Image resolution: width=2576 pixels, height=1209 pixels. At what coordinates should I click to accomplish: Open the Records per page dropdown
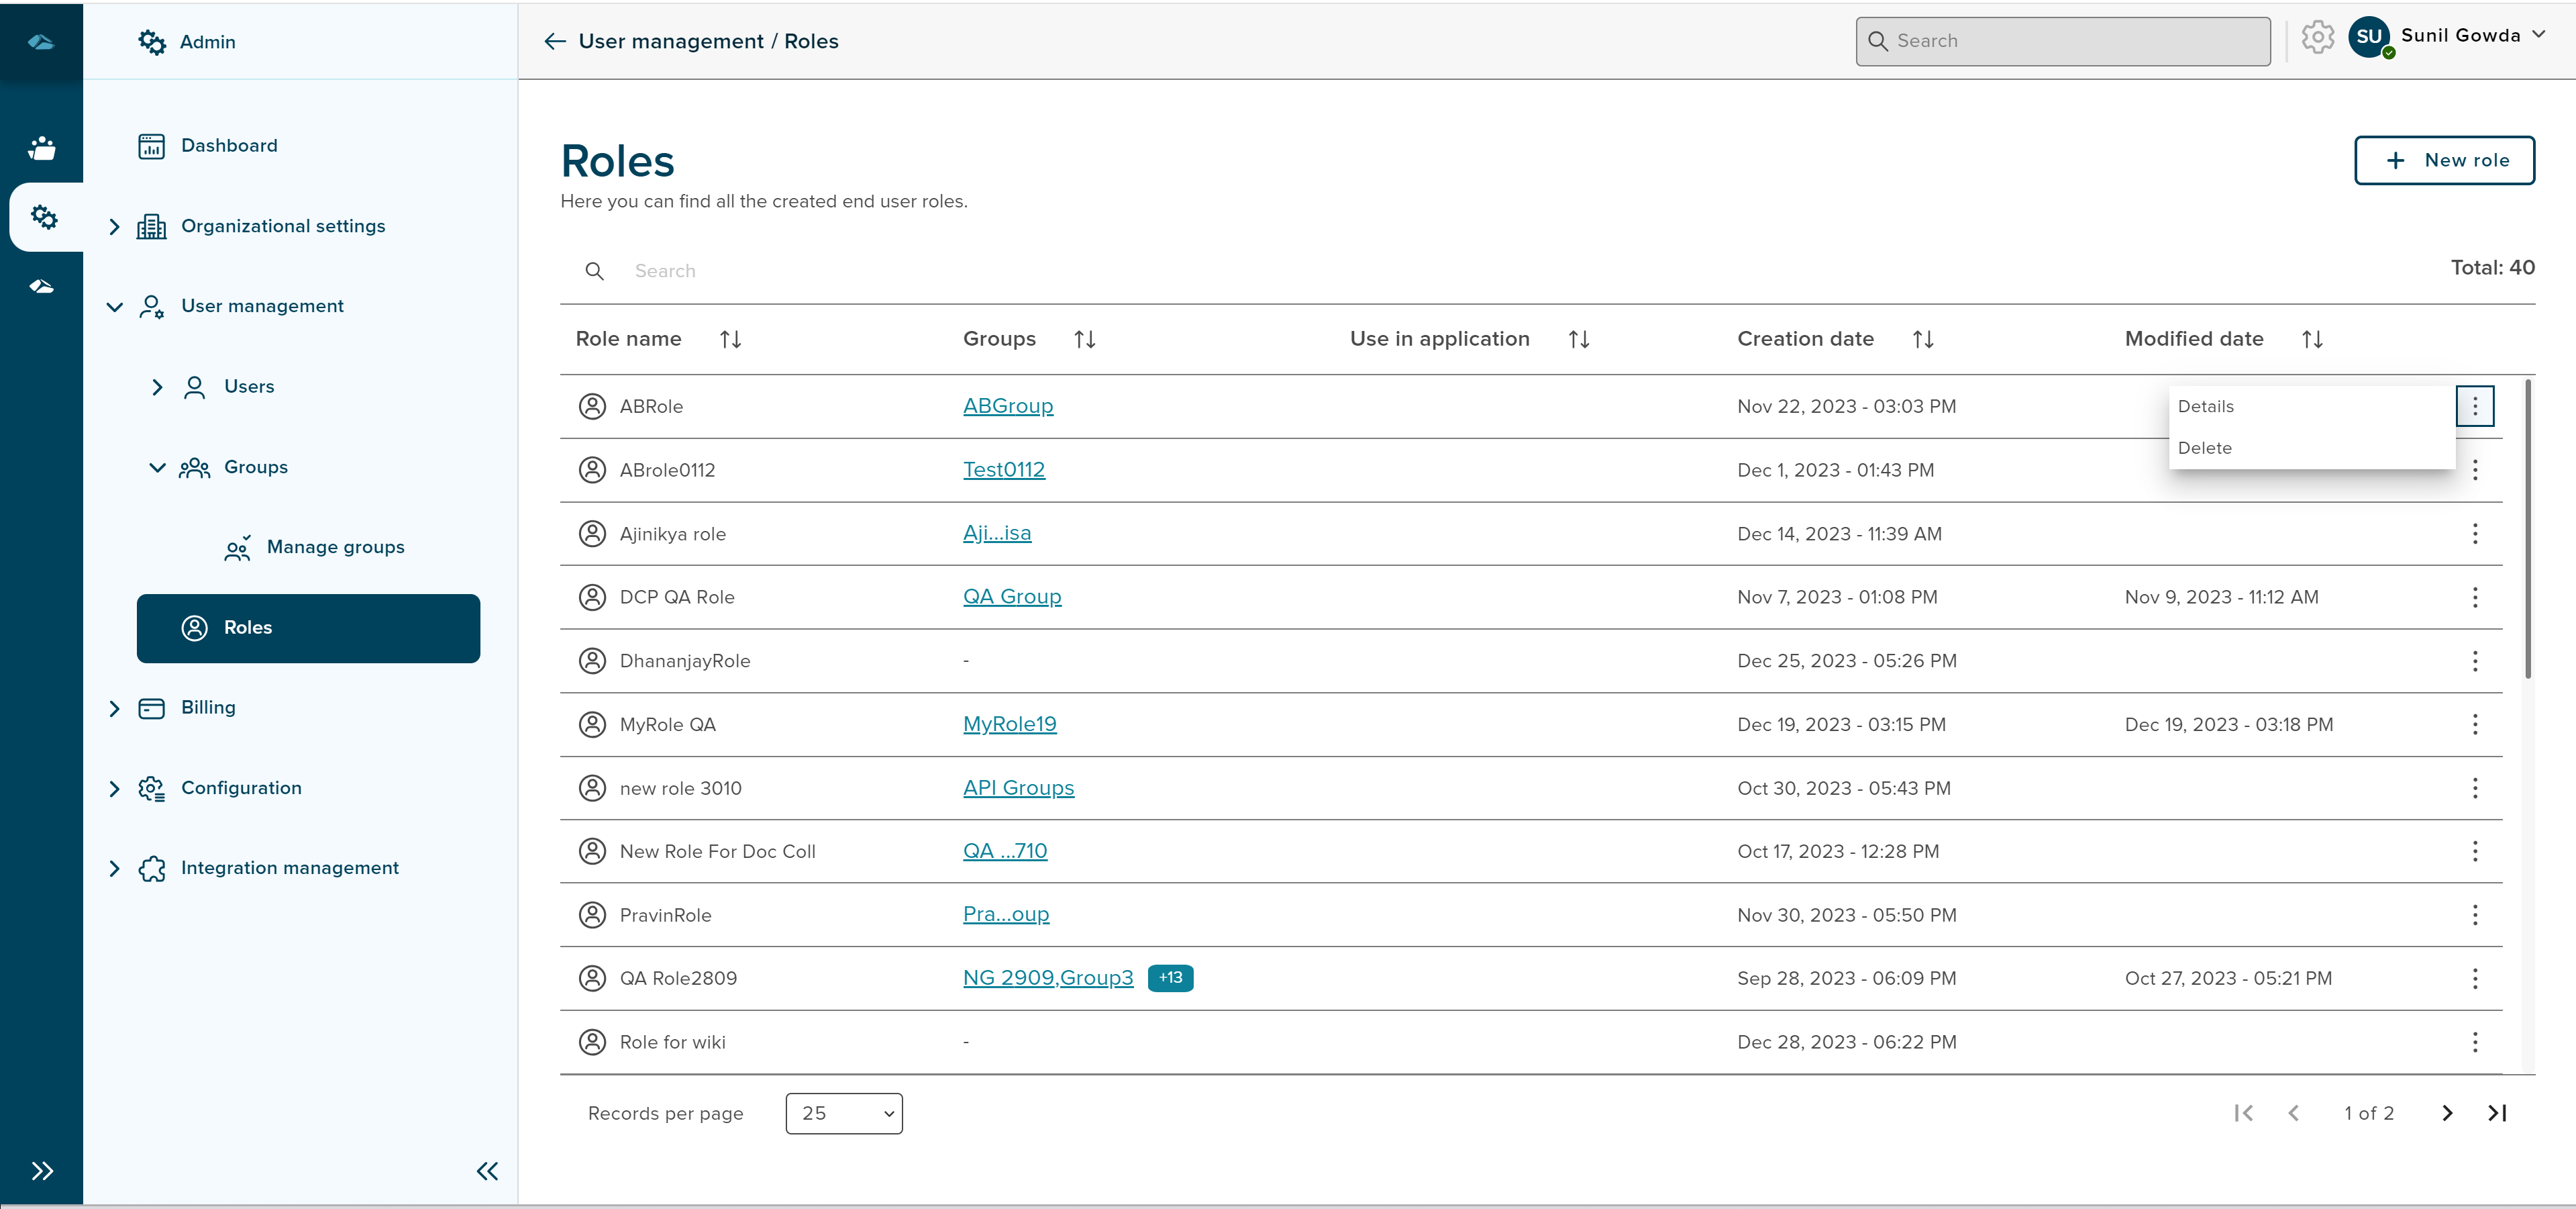click(x=843, y=1113)
